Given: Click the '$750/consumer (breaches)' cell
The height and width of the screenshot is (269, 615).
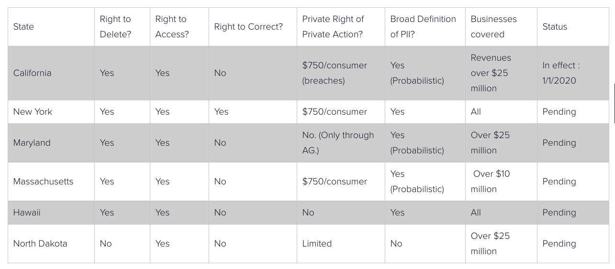Looking at the screenshot, I should coord(341,73).
